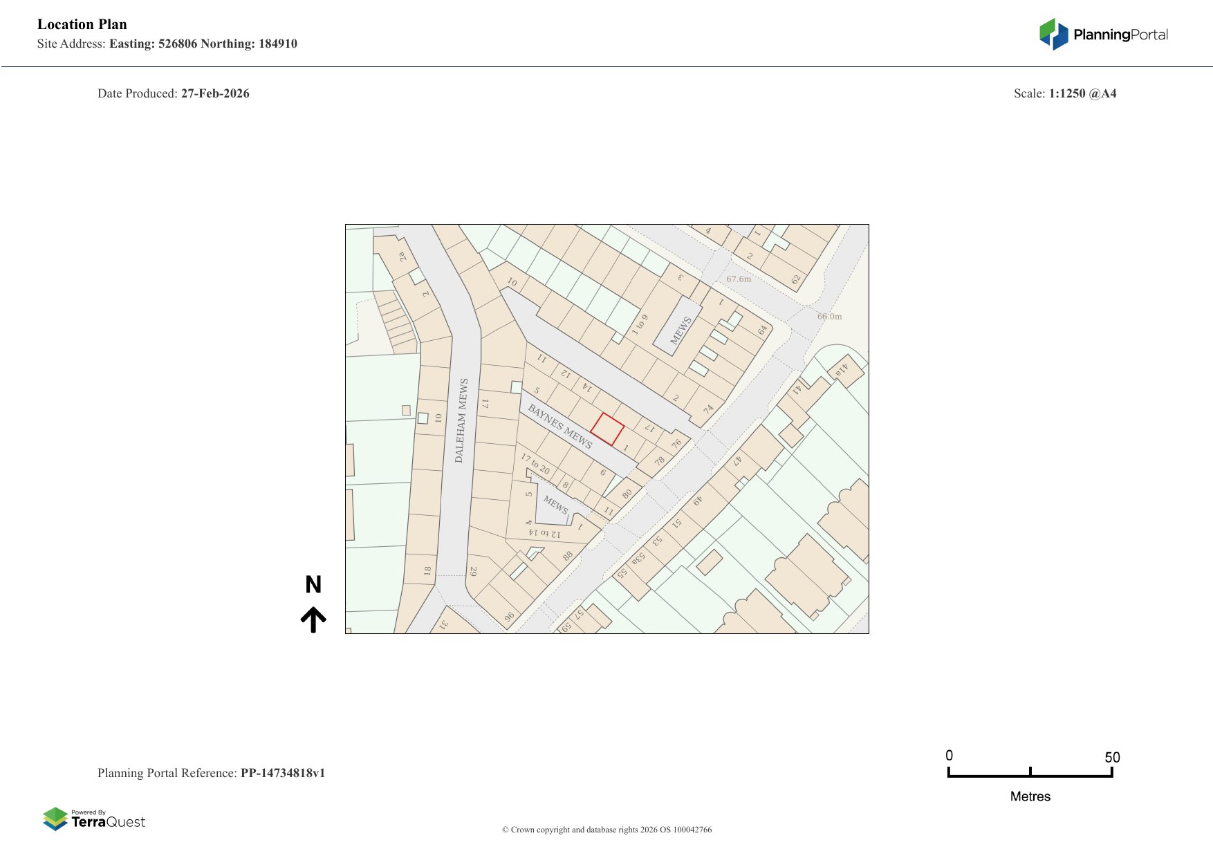Click the letter N above the arrow
This screenshot has height=858, width=1213.
313,585
